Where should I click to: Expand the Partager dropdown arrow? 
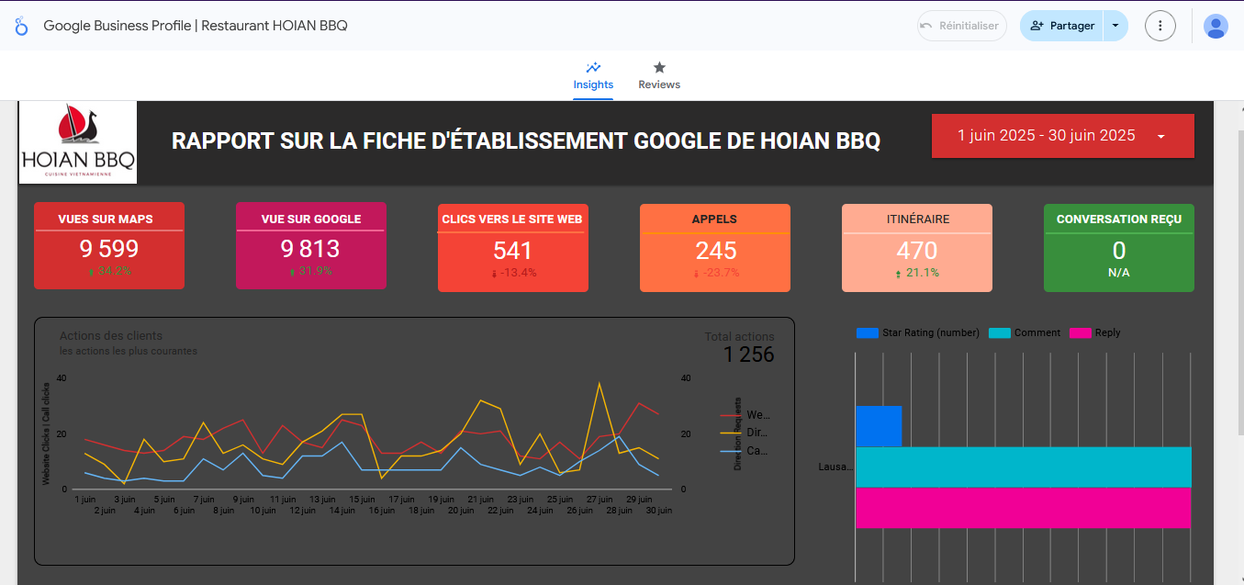click(x=1115, y=26)
